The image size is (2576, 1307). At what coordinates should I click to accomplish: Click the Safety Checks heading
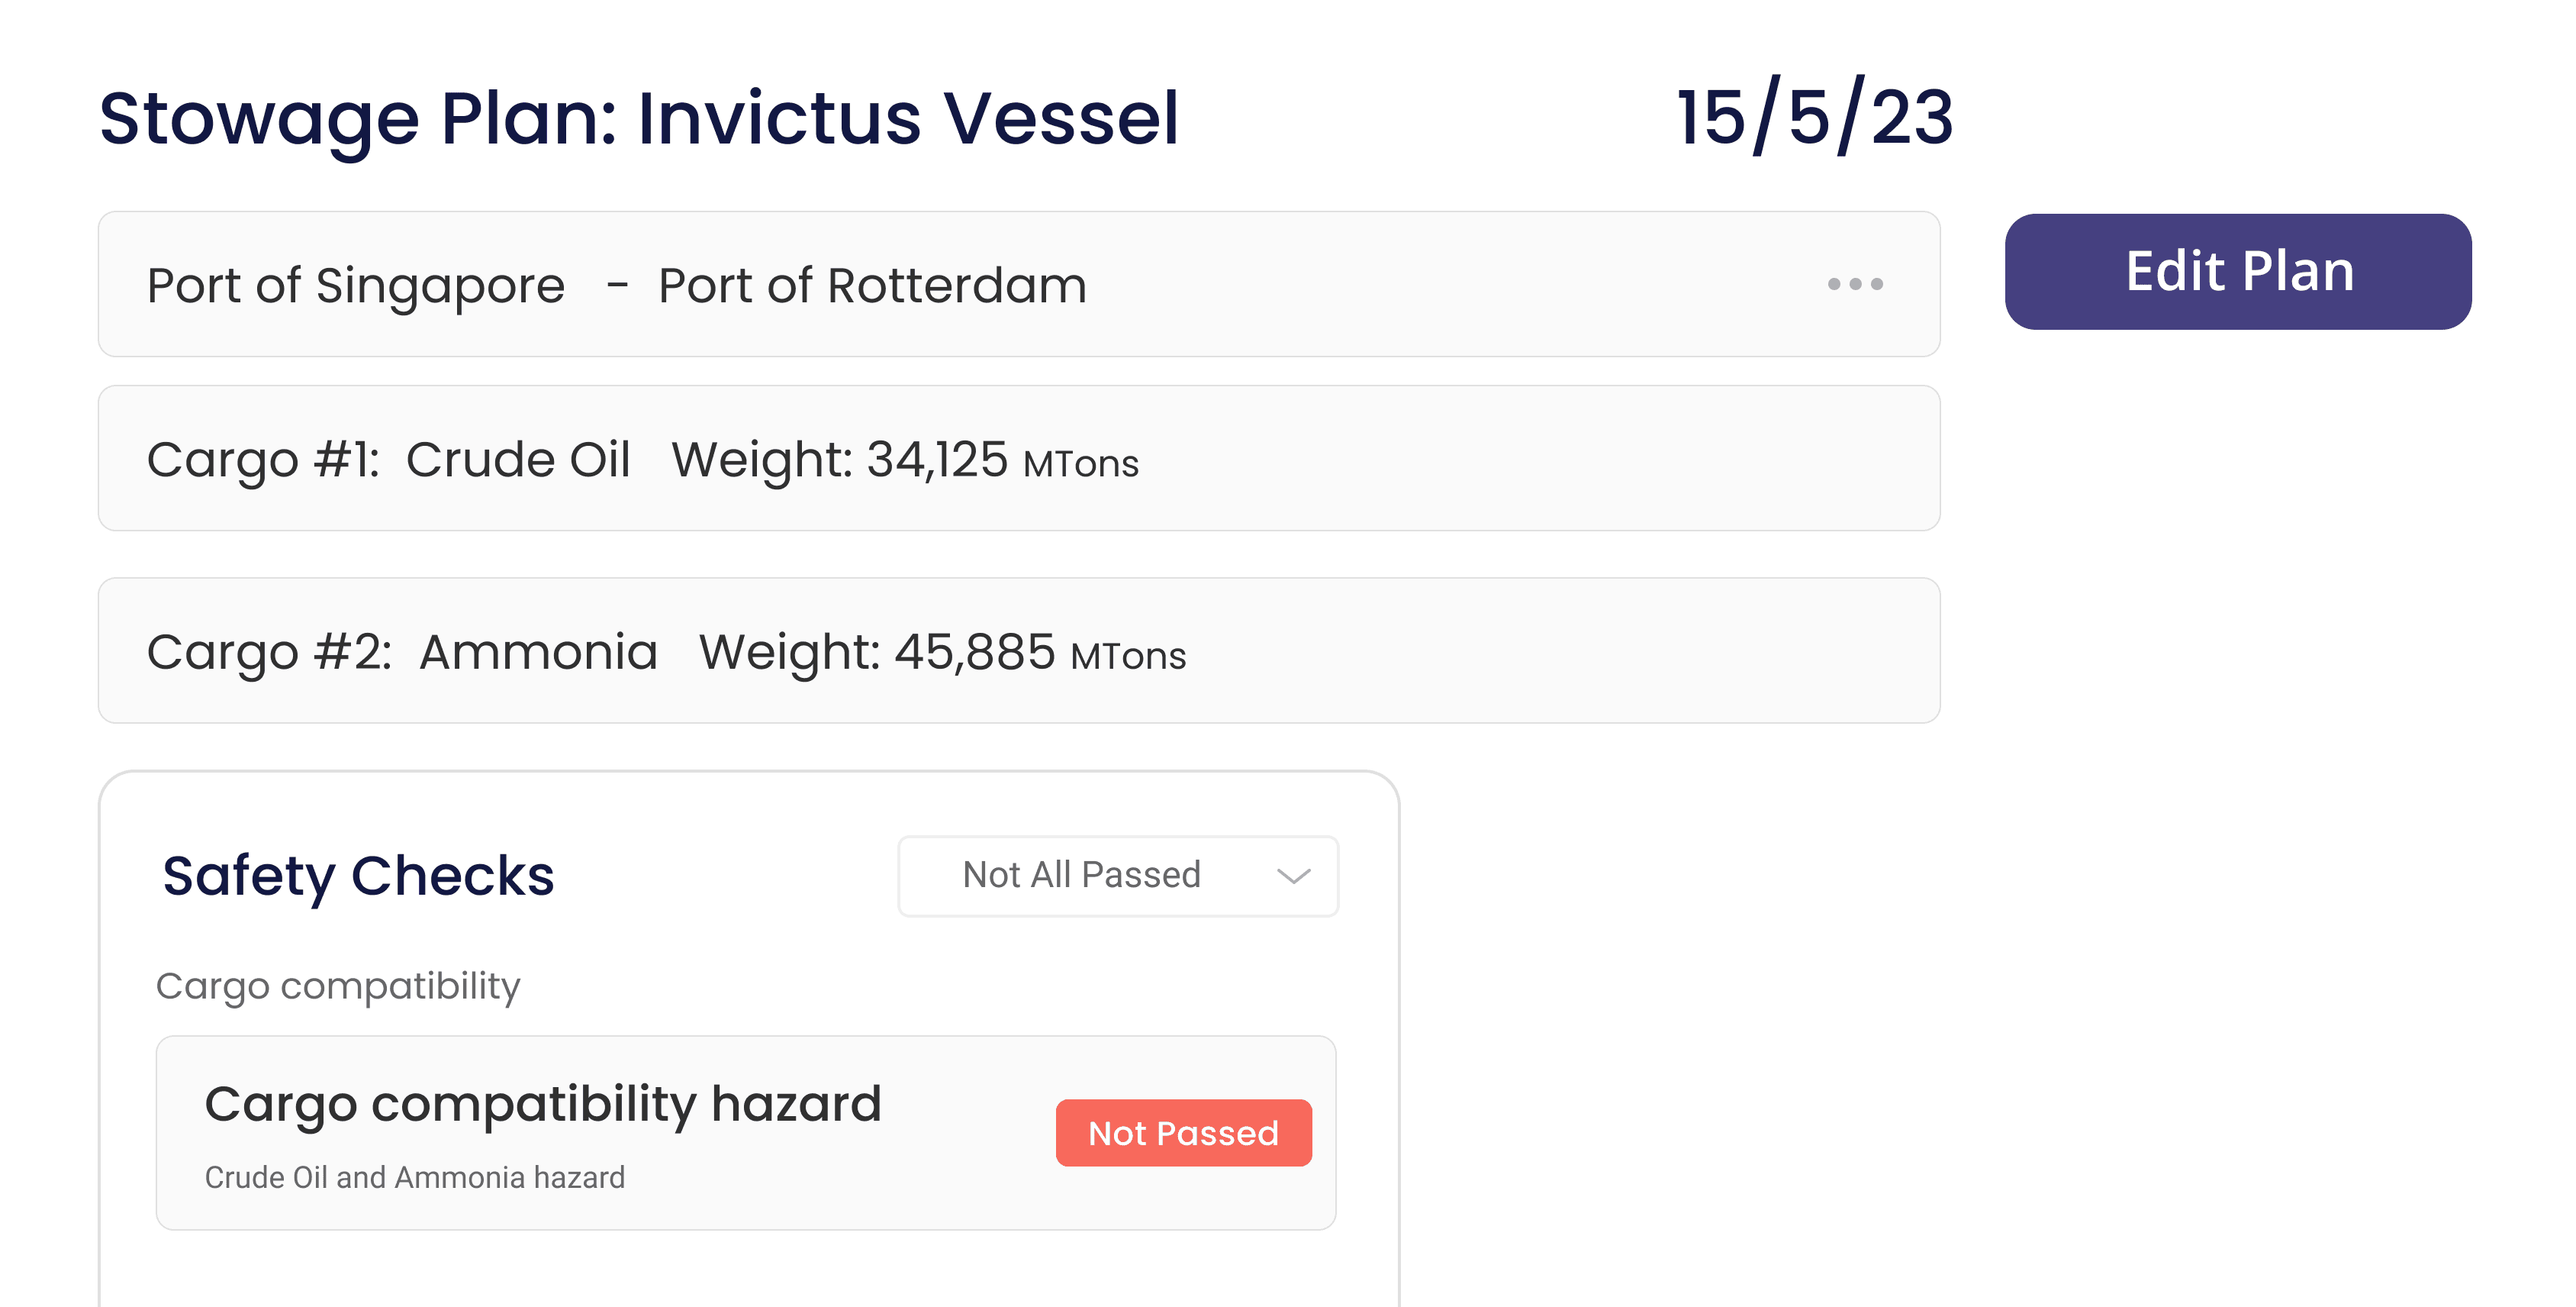[x=358, y=876]
